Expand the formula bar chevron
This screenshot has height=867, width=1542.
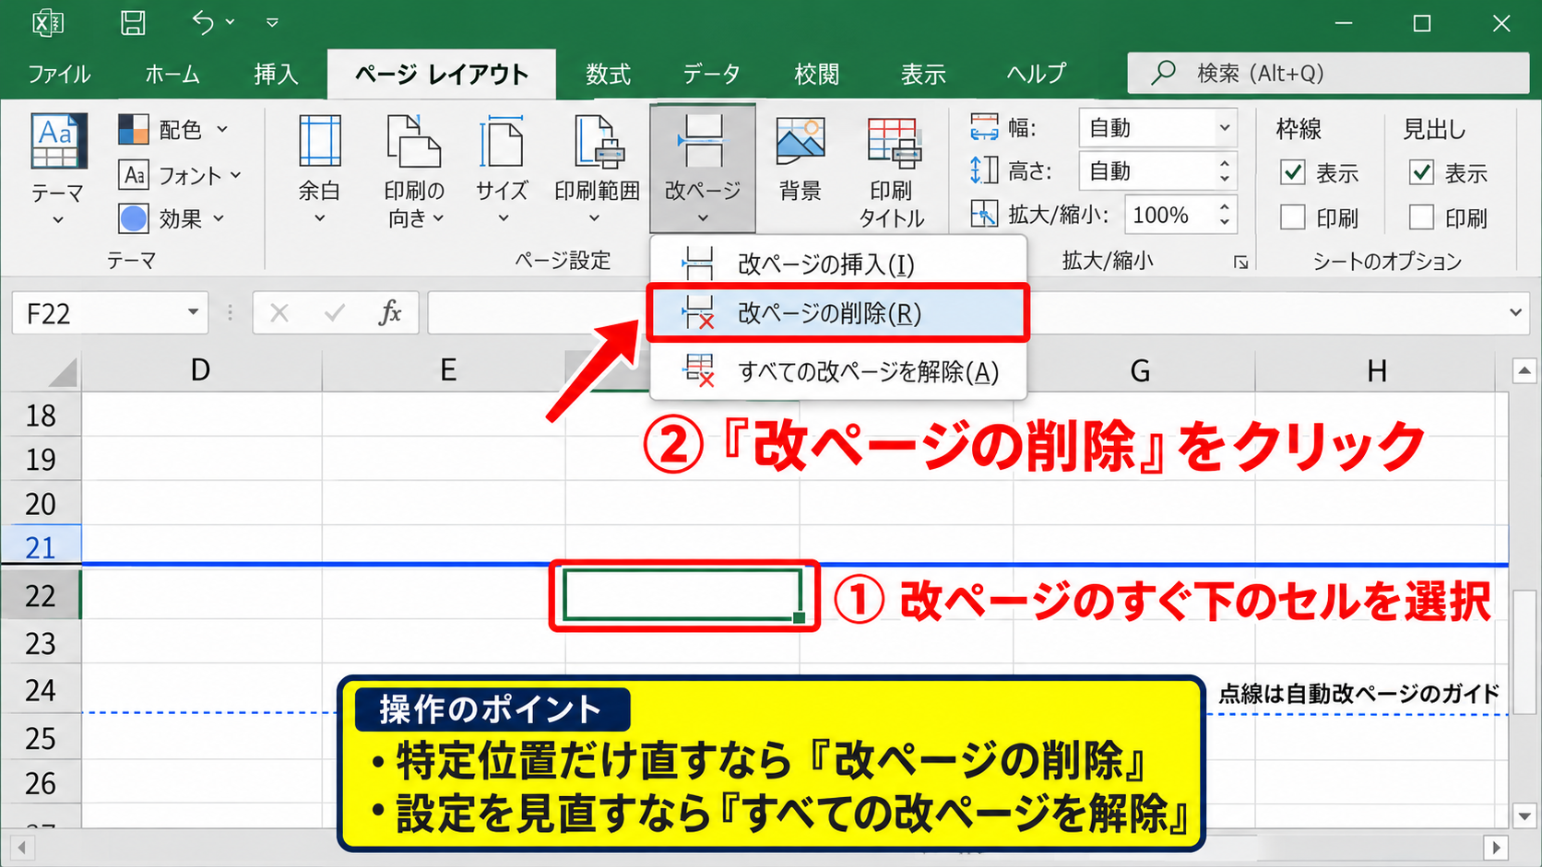(x=1515, y=313)
